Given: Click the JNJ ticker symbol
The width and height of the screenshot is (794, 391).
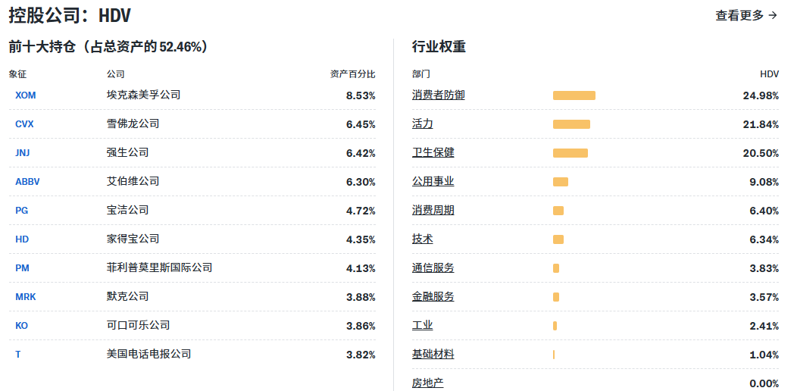Looking at the screenshot, I should click(23, 153).
